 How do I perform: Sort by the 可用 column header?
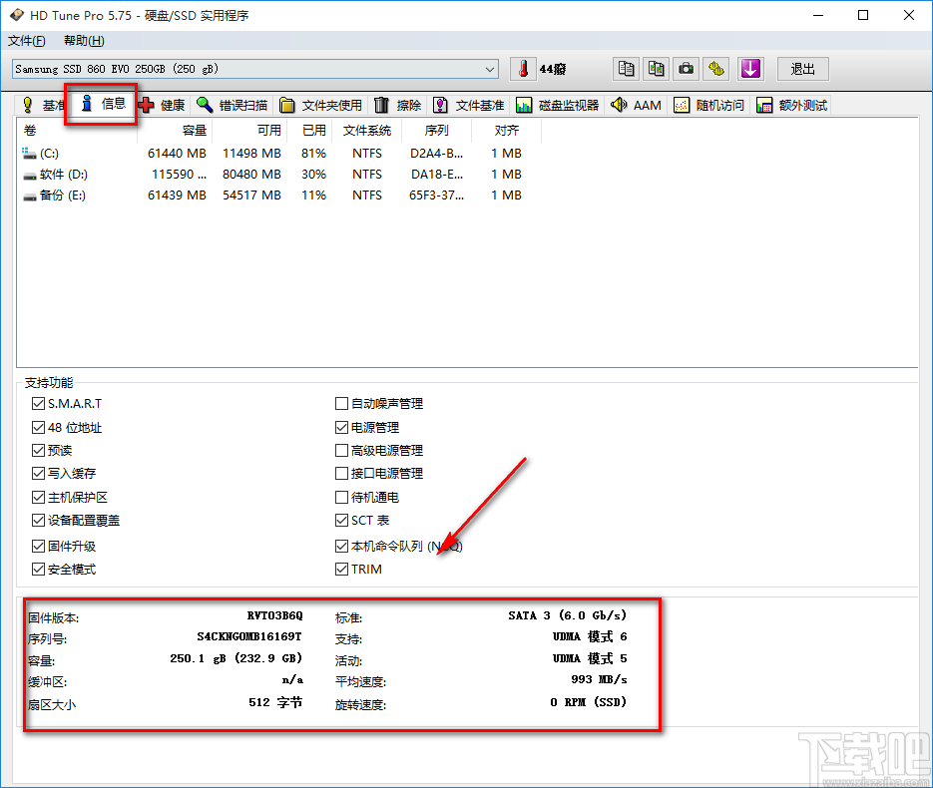tap(249, 131)
